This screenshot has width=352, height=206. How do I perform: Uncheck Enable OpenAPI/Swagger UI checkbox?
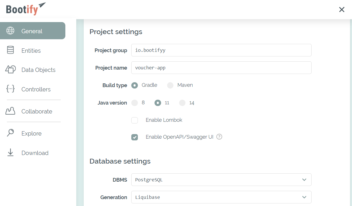pyautogui.click(x=135, y=137)
